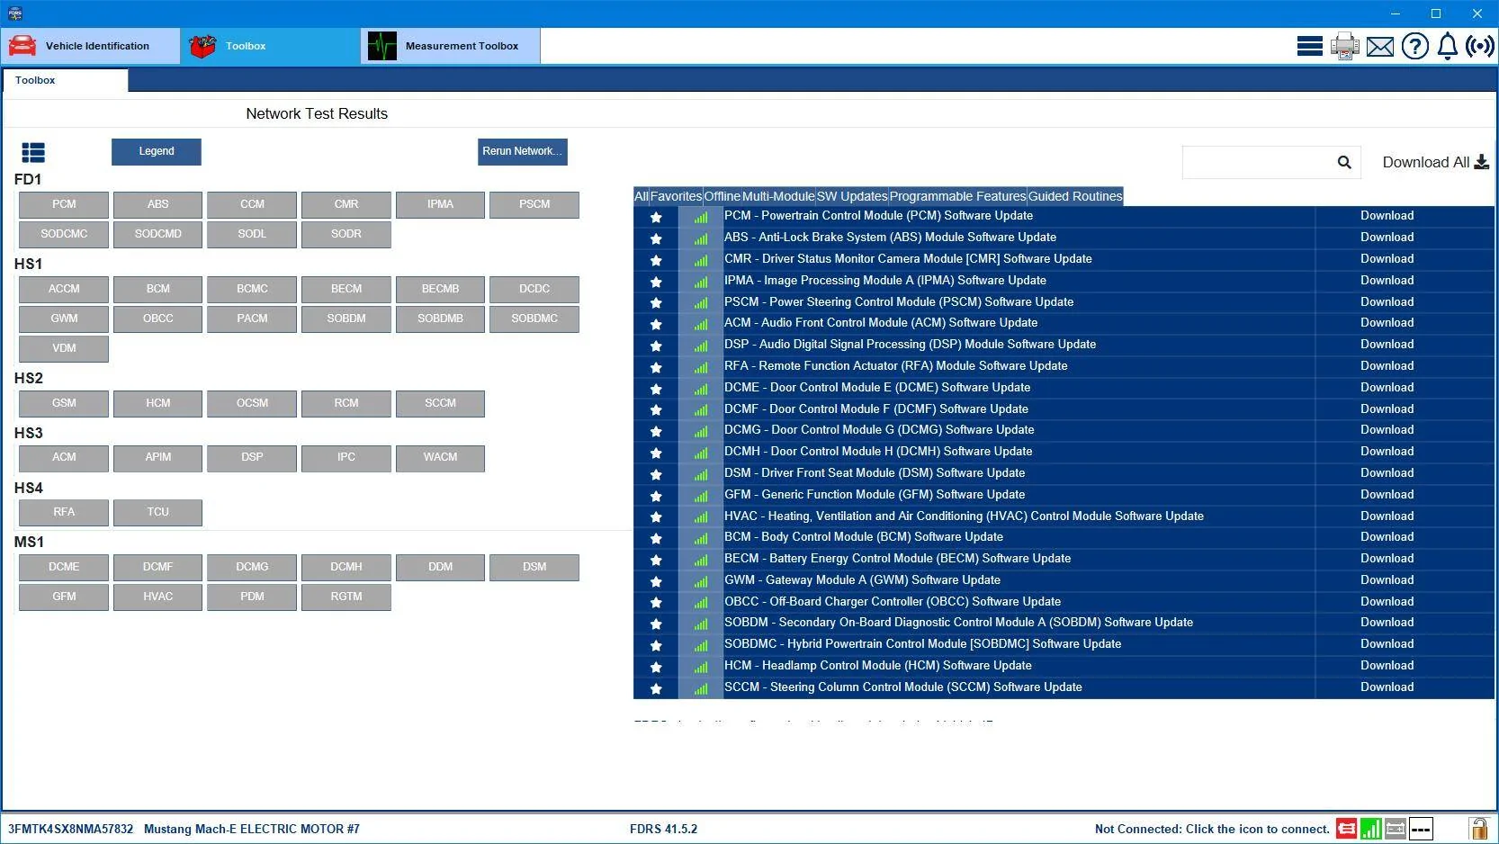Click the red connect icon in status bar

click(1347, 829)
